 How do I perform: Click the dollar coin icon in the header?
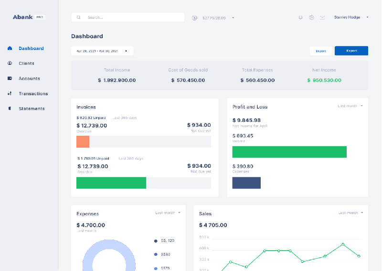click(x=194, y=18)
